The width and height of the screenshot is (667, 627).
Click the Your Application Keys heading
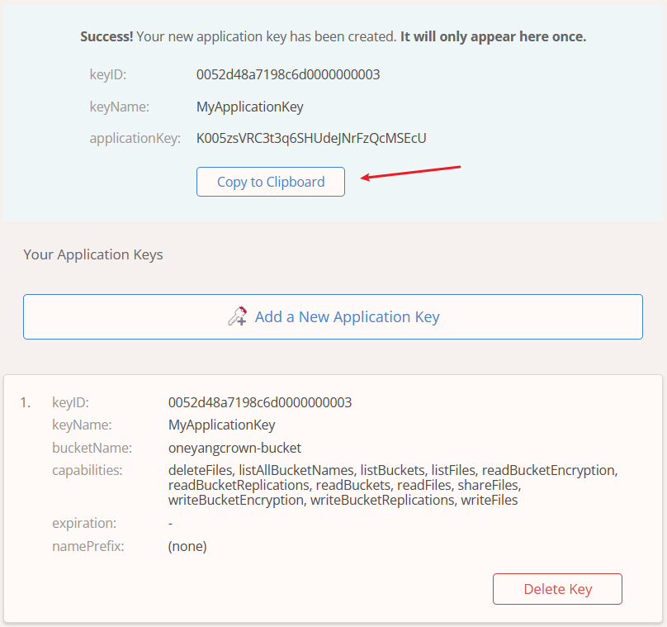93,254
